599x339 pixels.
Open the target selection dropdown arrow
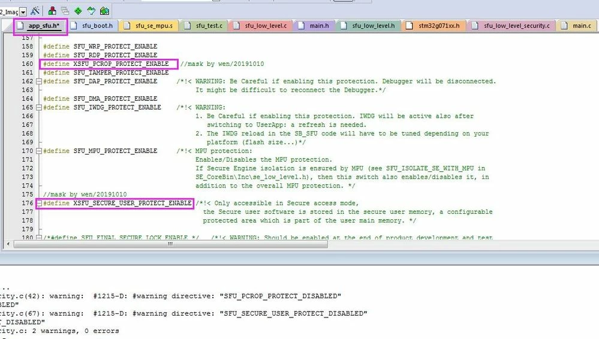coord(23,12)
